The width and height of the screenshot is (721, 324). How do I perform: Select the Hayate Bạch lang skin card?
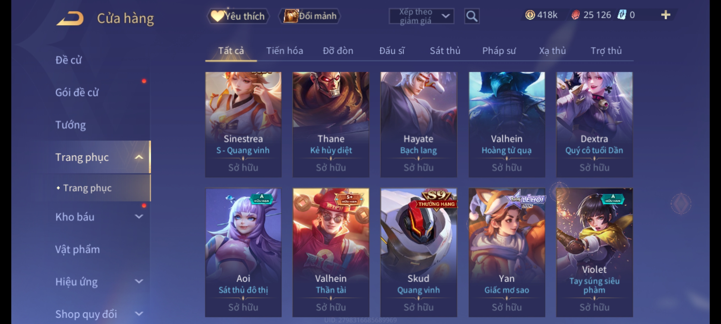pyautogui.click(x=418, y=124)
